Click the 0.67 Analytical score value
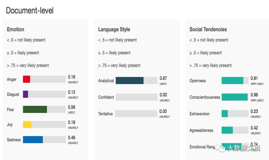 pyautogui.click(x=163, y=78)
